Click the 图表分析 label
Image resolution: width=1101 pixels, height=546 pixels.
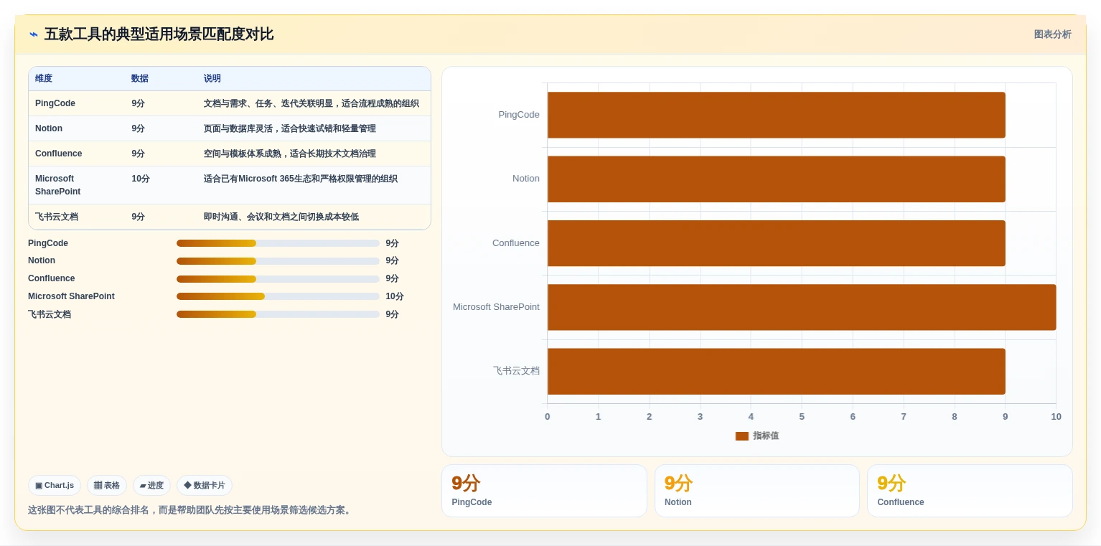1052,34
